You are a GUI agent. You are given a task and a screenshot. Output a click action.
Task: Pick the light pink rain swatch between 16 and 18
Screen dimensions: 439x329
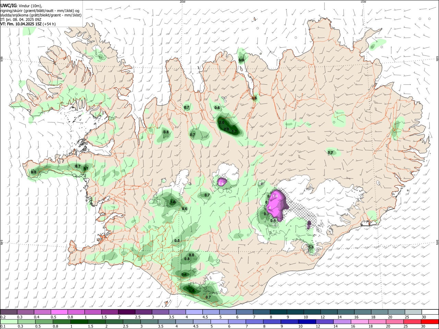(360, 321)
